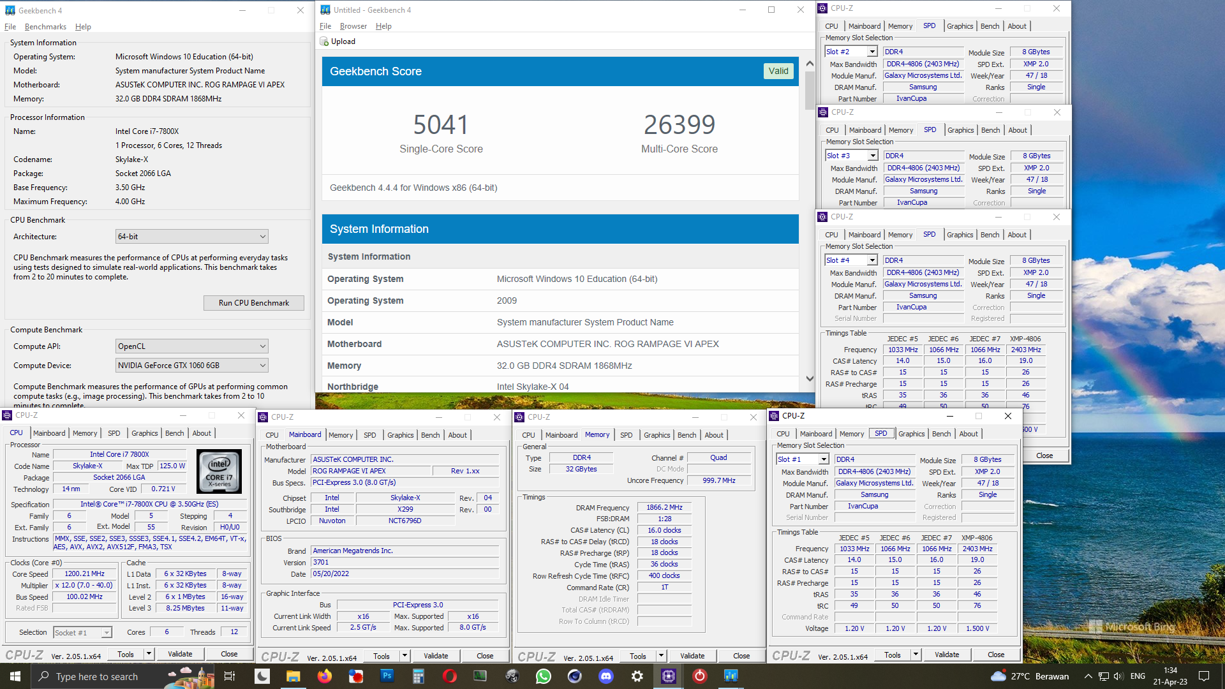Open Benchmarks menu in Geekbench 4

(45, 27)
